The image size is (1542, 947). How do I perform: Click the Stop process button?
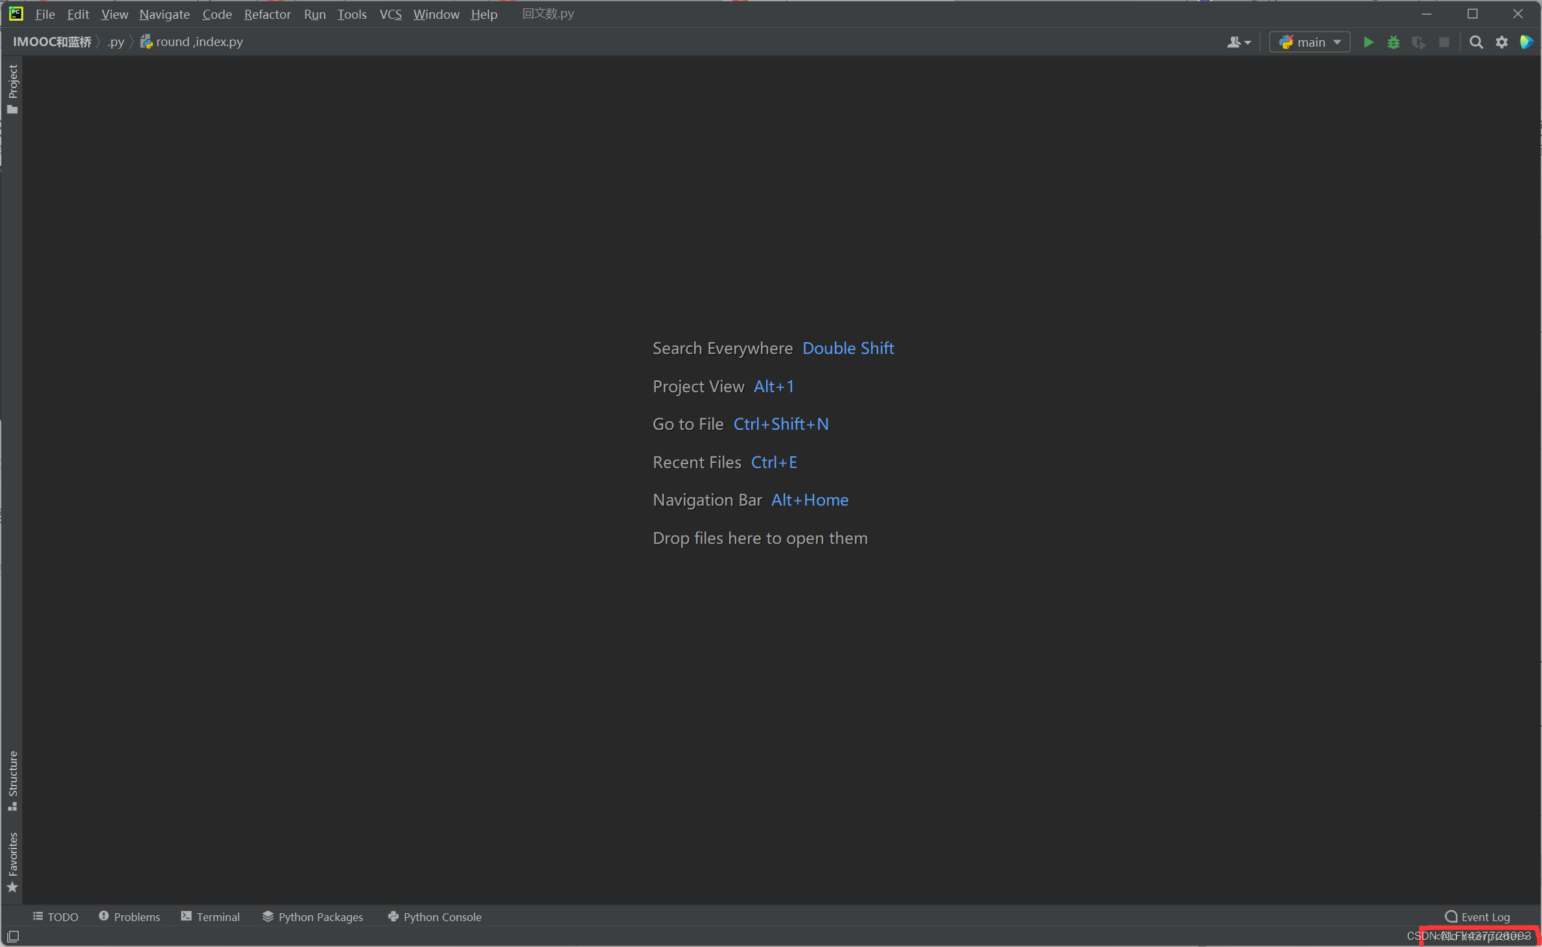point(1447,42)
